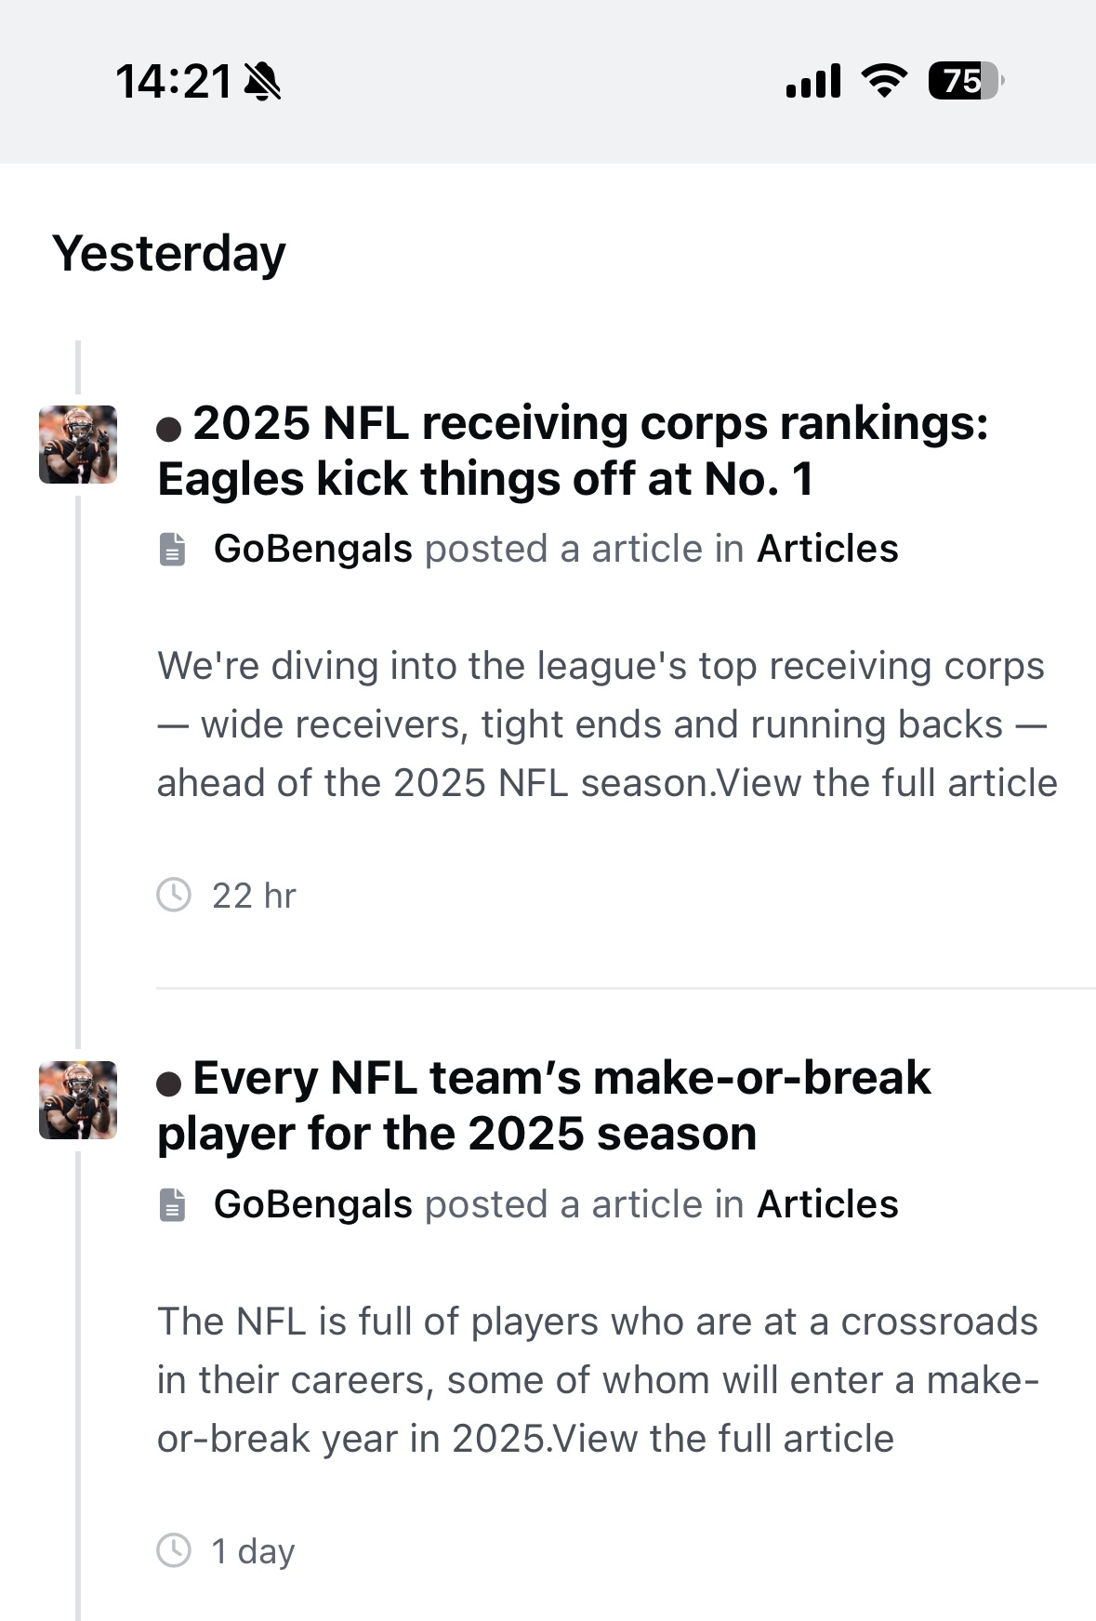Tap receiving corps article summary text
The image size is (1096, 1621).
pos(607,724)
